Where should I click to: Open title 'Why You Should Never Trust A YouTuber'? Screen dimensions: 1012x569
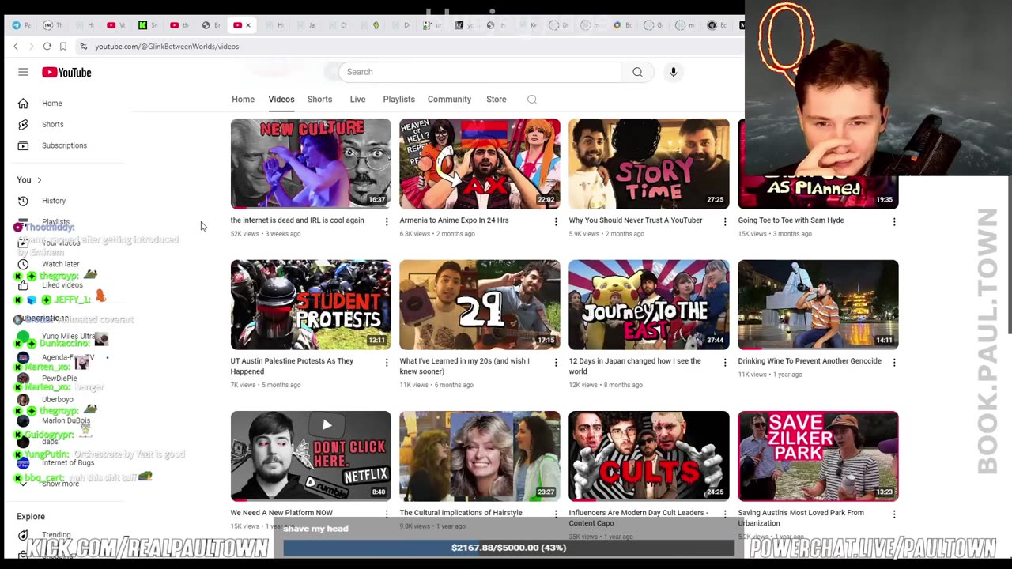[635, 220]
